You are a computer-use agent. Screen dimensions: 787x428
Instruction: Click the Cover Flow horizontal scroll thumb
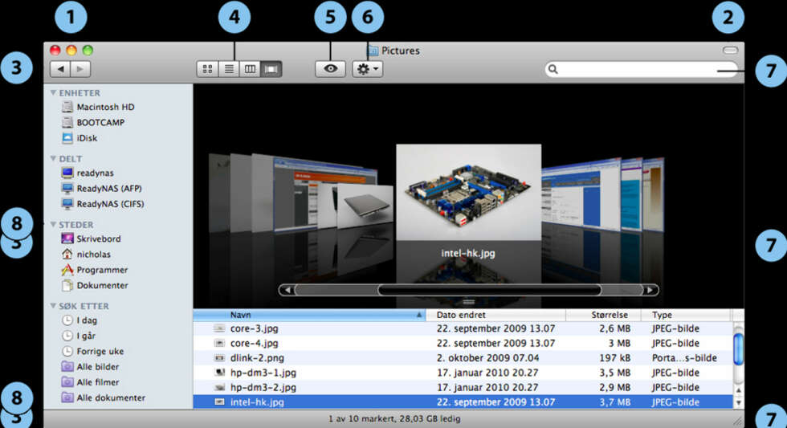point(489,290)
